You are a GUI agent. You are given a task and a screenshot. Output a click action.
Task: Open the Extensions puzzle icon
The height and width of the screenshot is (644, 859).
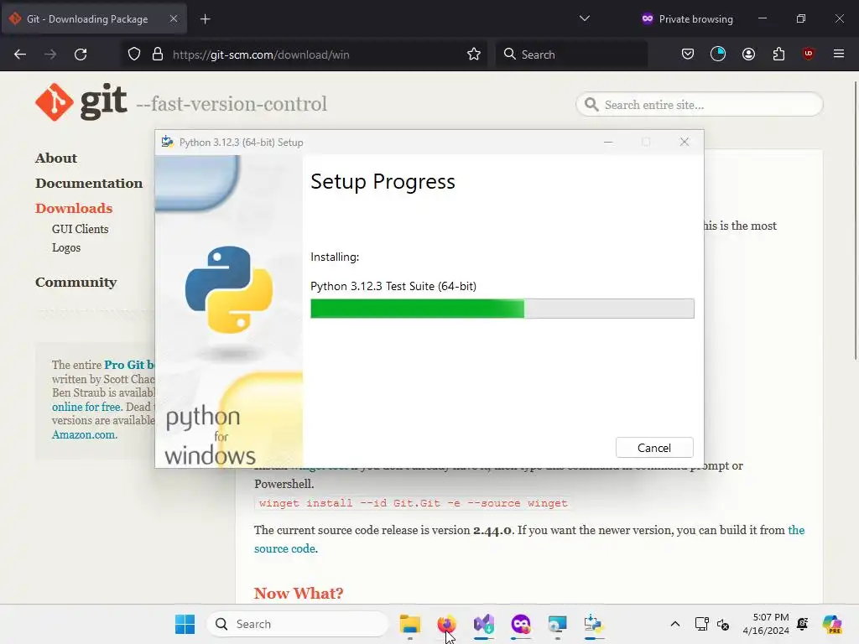[778, 55]
